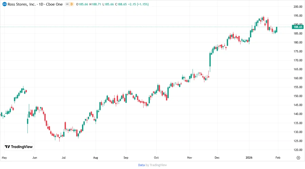The height and width of the screenshot is (169, 305).
Task: Click the latest green candle at chart's right end
Action: [277, 30]
